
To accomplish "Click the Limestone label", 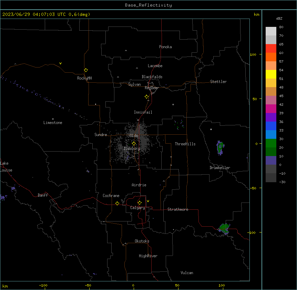I will [53, 123].
